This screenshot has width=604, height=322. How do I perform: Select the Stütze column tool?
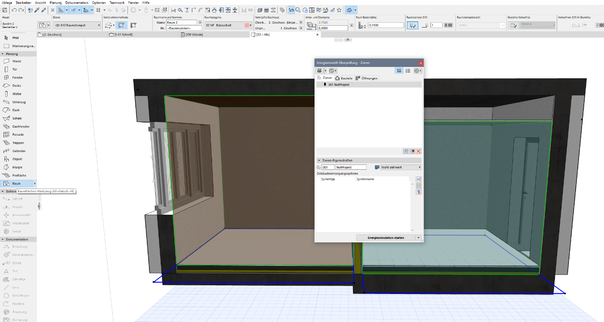coord(17,94)
